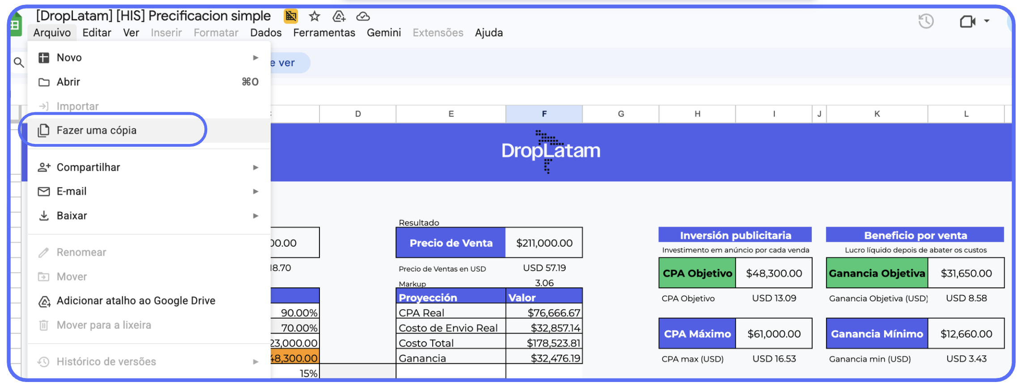
Task: Click the Google Sheets home icon
Action: (15, 25)
